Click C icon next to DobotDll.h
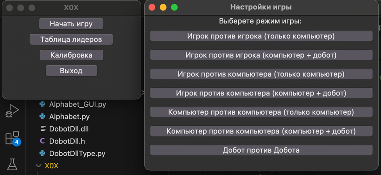Image resolution: width=381 pixels, height=175 pixels. tap(43, 141)
